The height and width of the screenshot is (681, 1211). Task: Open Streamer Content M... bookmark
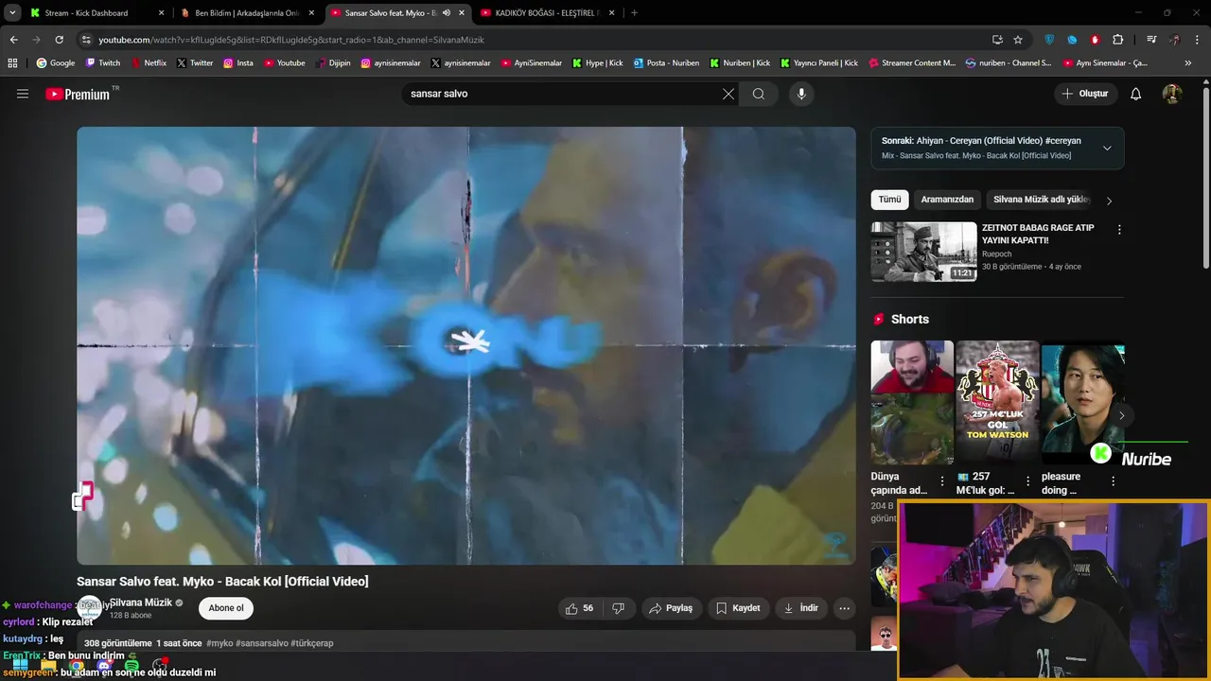tap(911, 63)
